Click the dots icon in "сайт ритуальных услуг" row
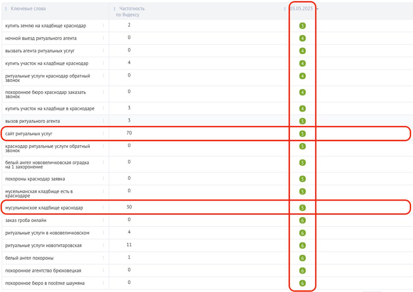The width and height of the screenshot is (413, 292). point(103,133)
